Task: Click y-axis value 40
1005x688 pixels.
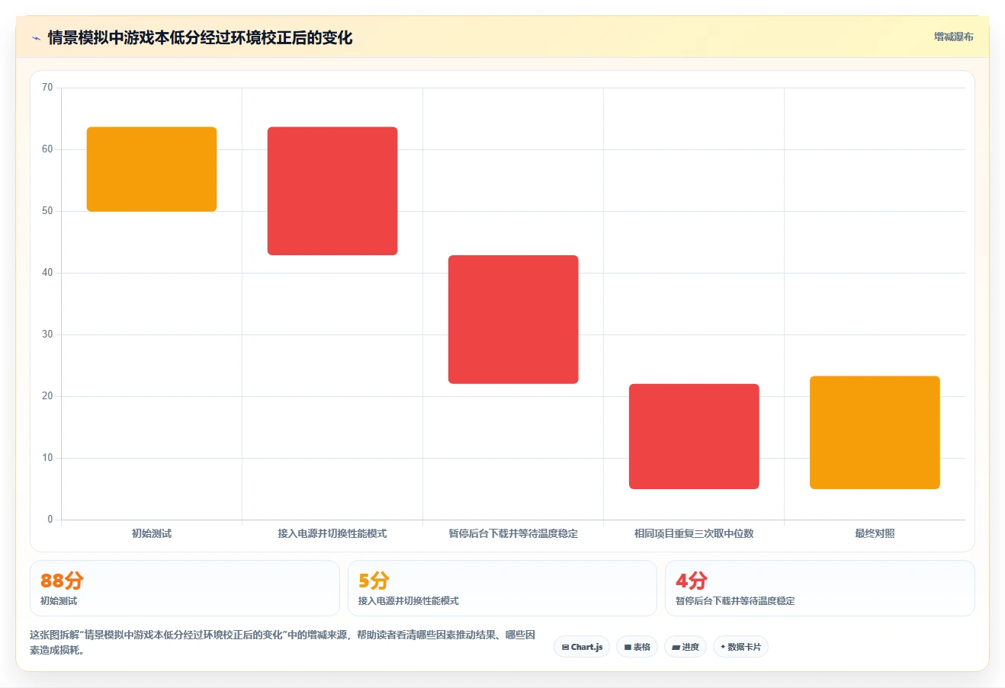Action: pos(47,273)
